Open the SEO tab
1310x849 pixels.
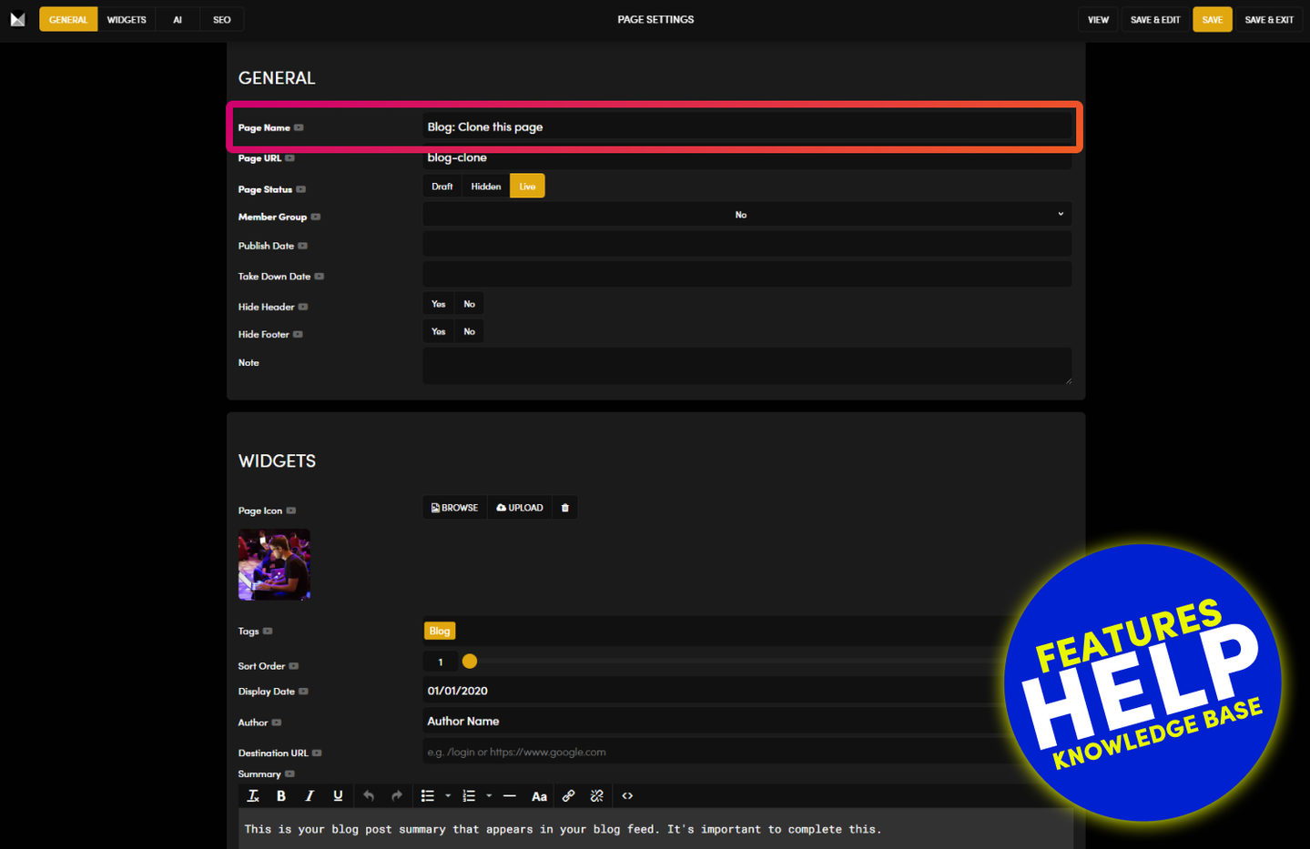point(221,19)
